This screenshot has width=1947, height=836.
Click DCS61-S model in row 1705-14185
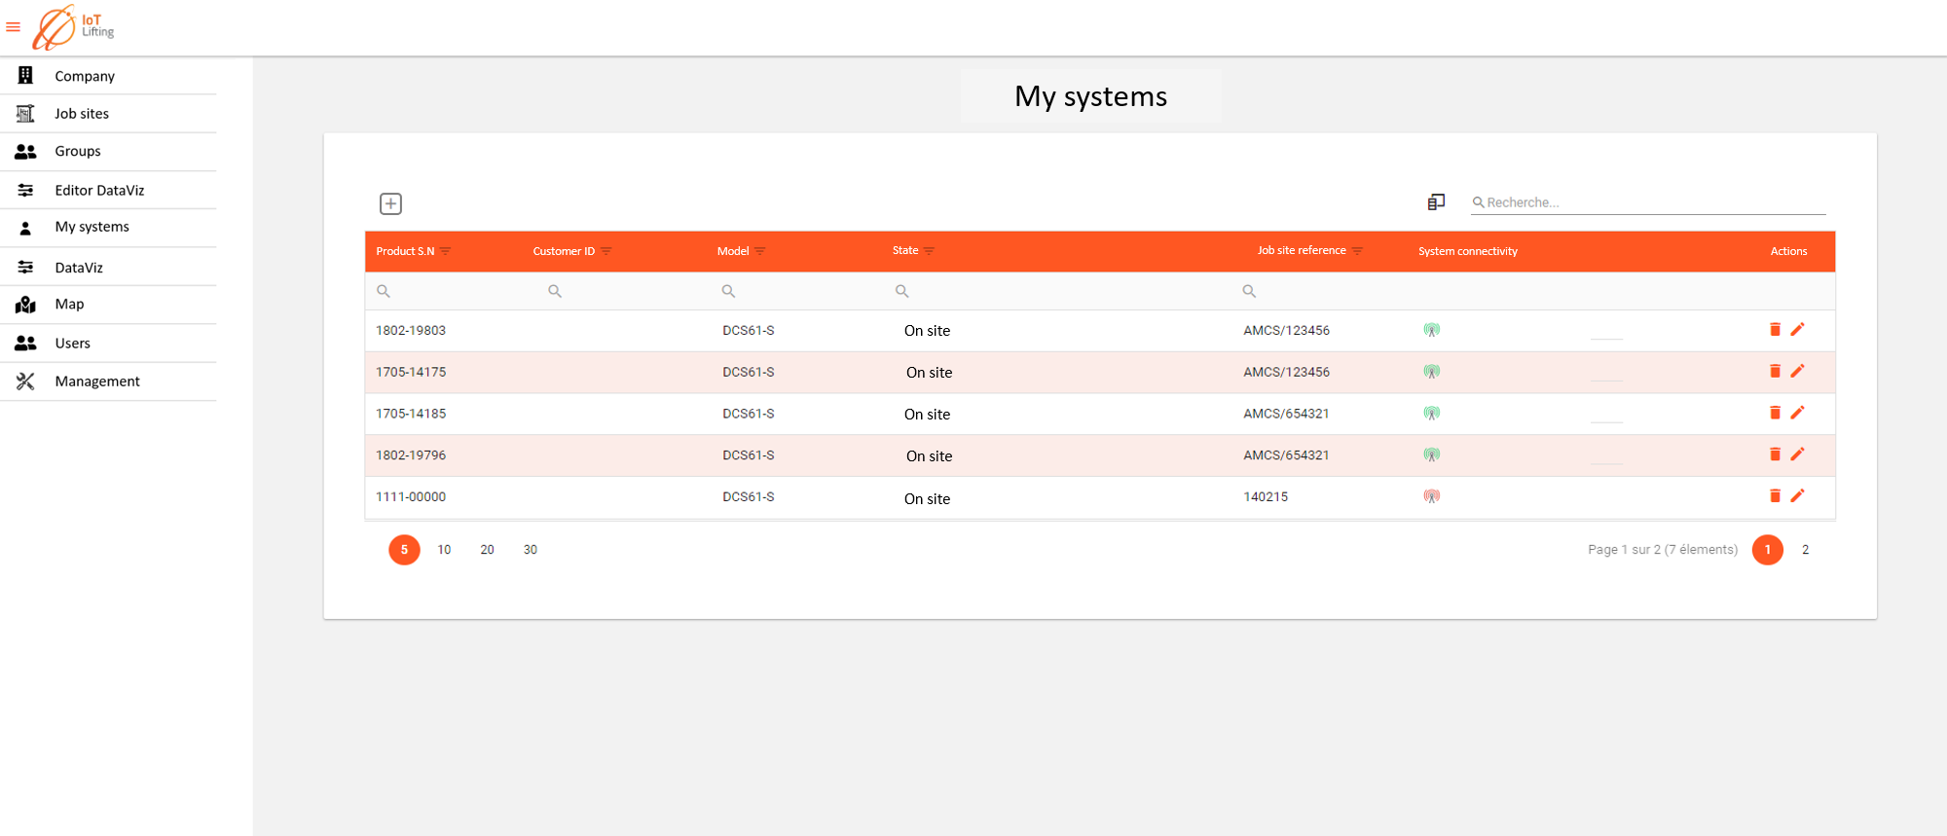pos(749,414)
